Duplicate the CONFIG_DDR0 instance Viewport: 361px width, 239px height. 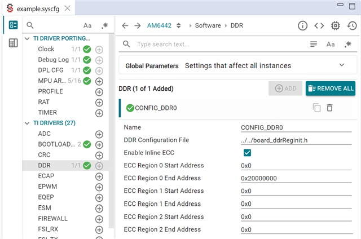point(317,108)
